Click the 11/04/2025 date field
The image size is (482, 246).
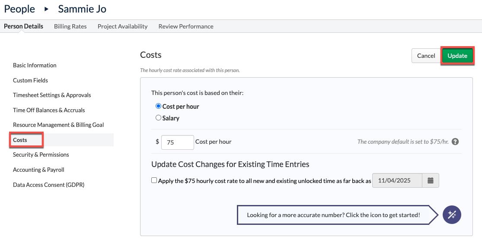(x=397, y=180)
